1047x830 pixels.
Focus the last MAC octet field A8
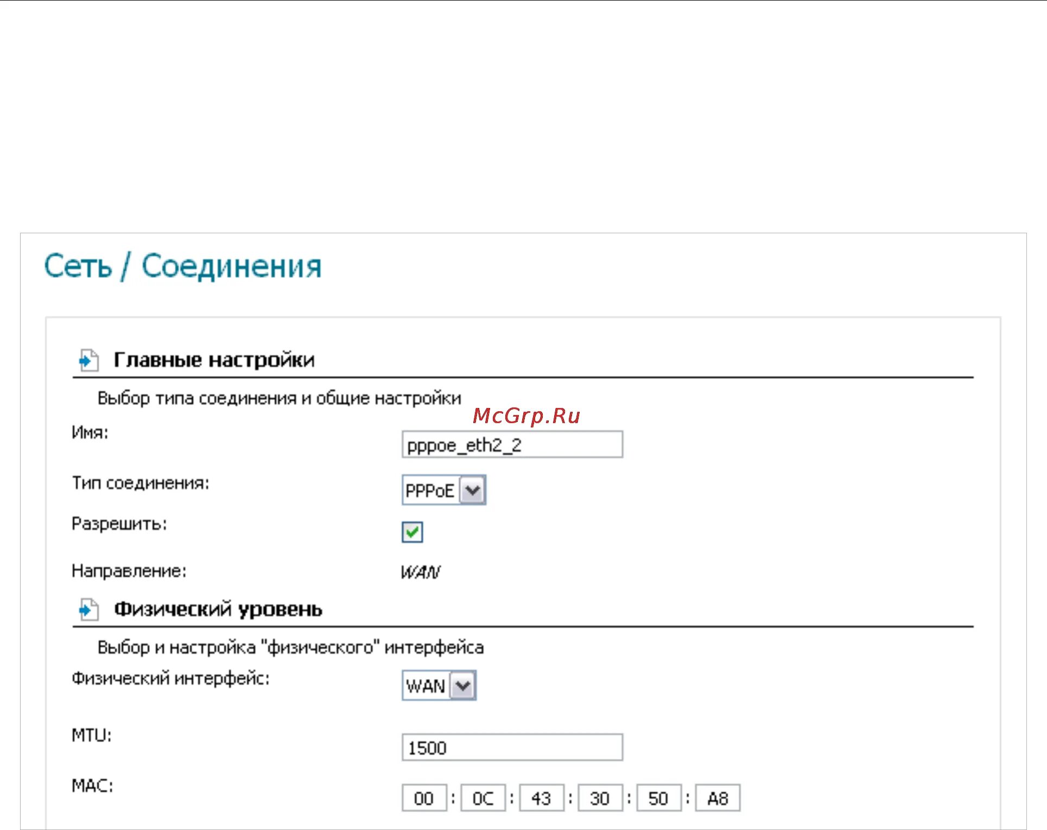717,799
